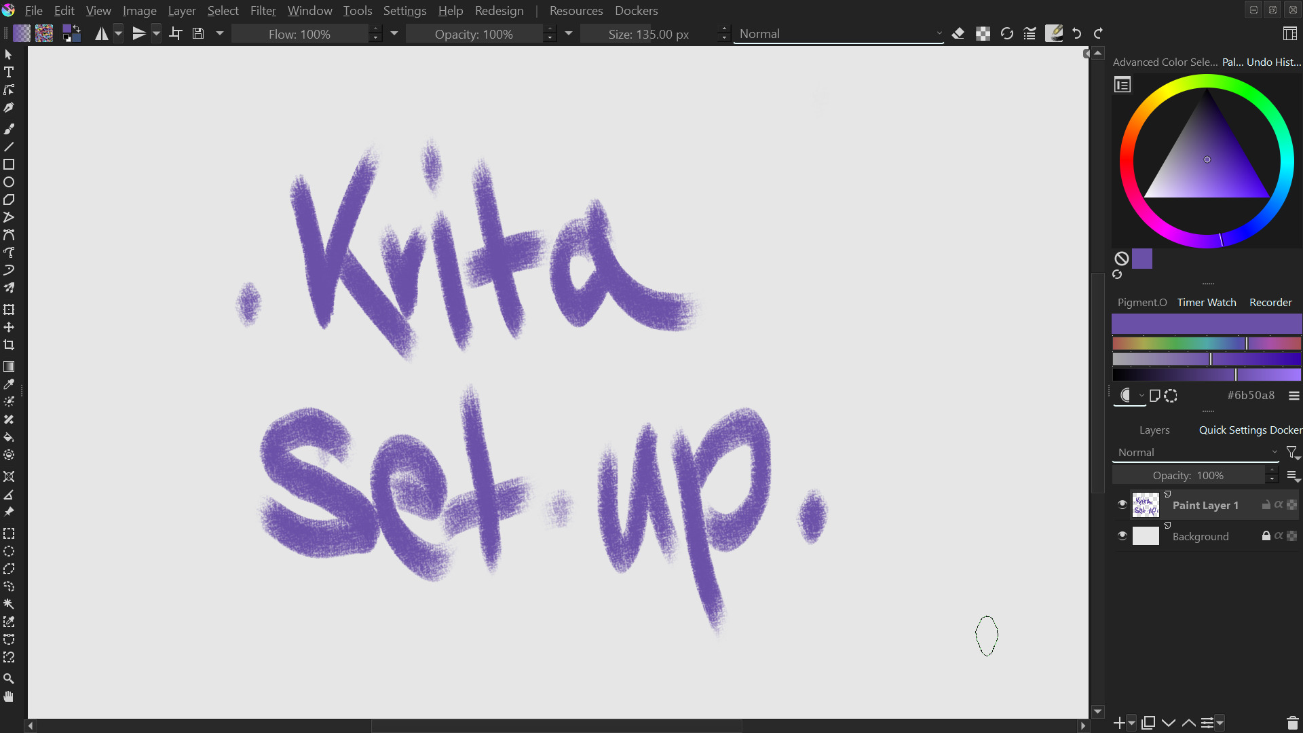
Task: Hide the Background layer via eye icon
Action: [1122, 535]
